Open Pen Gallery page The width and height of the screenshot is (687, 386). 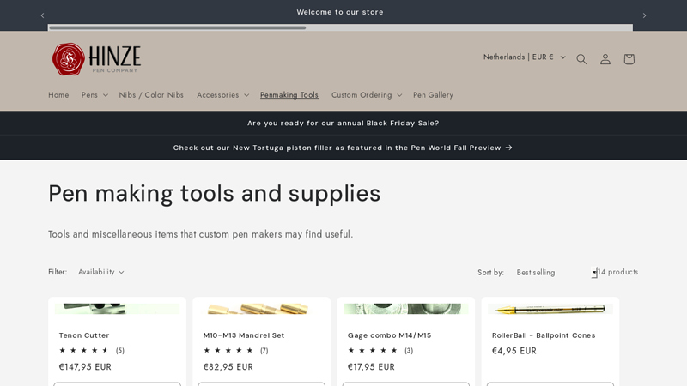[433, 95]
